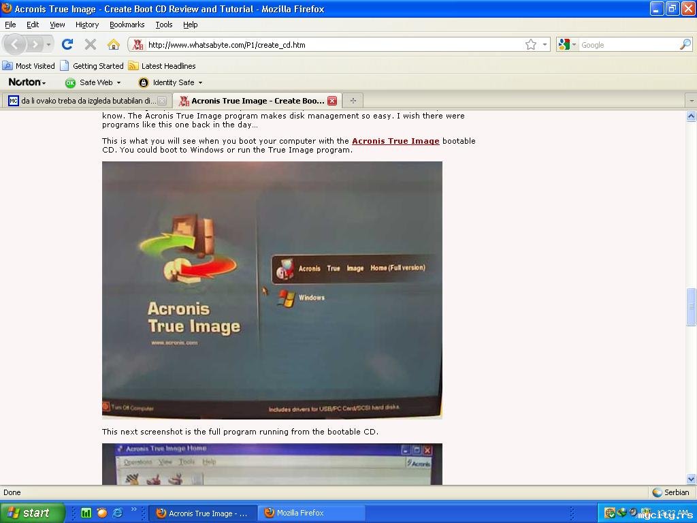Click the search magnifier icon
The width and height of the screenshot is (697, 523).
pyautogui.click(x=685, y=44)
